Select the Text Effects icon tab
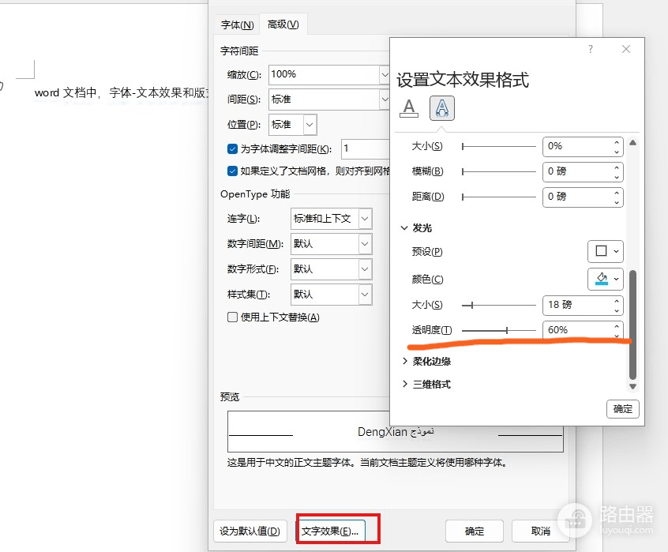The width and height of the screenshot is (668, 552). [x=442, y=108]
